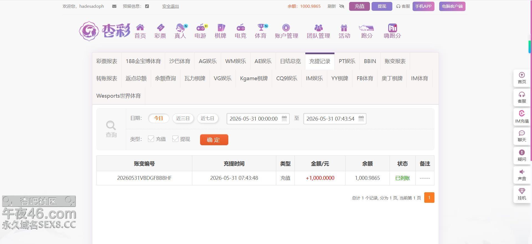The image size is (532, 244).
Task: Click the 安全退出 logout link
Action: click(170, 6)
